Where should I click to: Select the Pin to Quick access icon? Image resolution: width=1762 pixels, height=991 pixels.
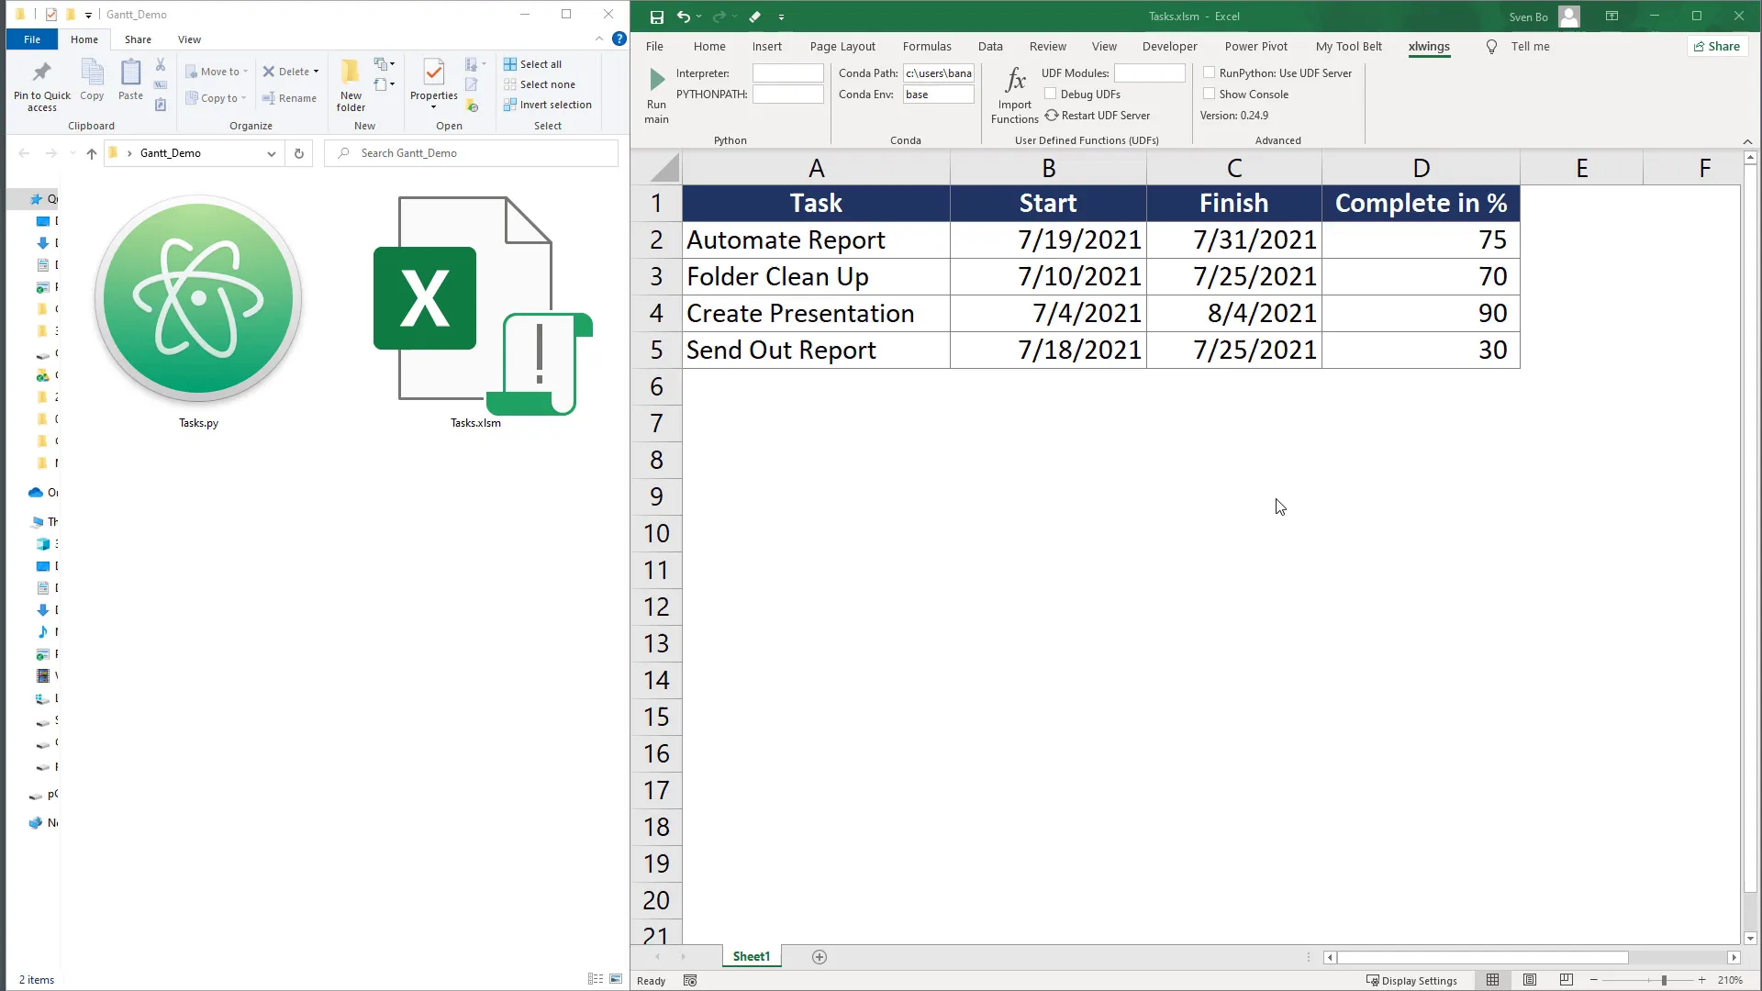[x=40, y=83]
